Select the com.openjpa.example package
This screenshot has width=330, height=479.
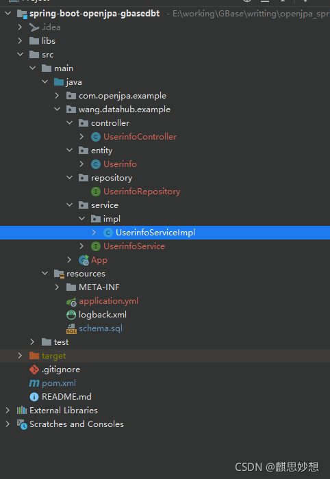tap(123, 96)
